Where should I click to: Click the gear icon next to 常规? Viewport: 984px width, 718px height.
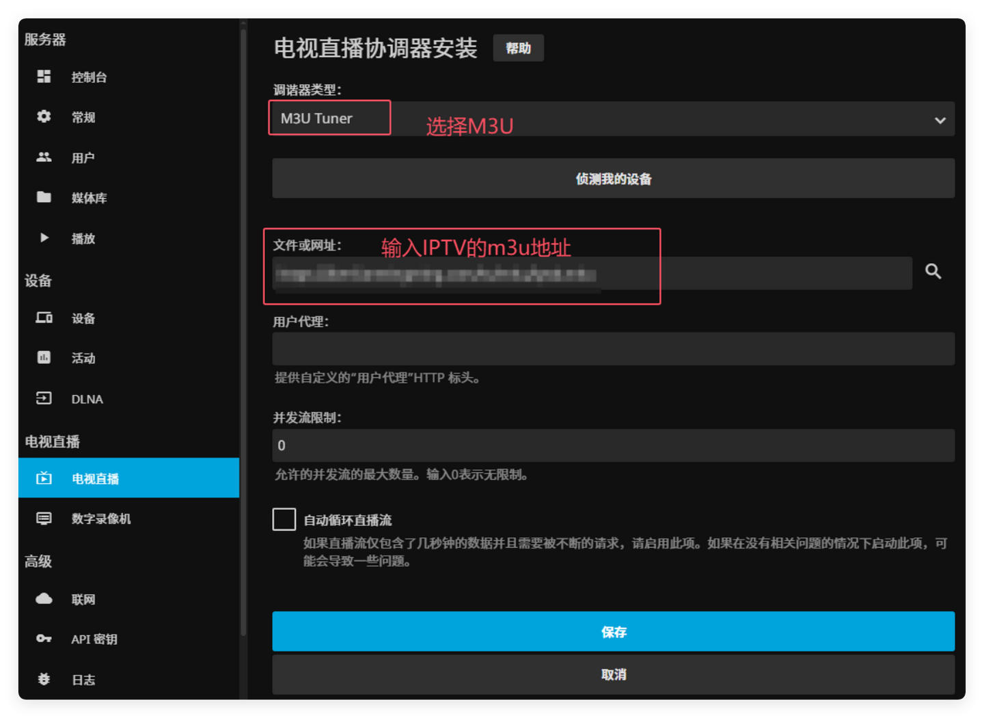pyautogui.click(x=44, y=117)
